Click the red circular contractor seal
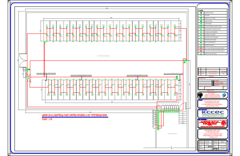Image resolution: width=240 pixels, height=156 pixels. (223, 123)
